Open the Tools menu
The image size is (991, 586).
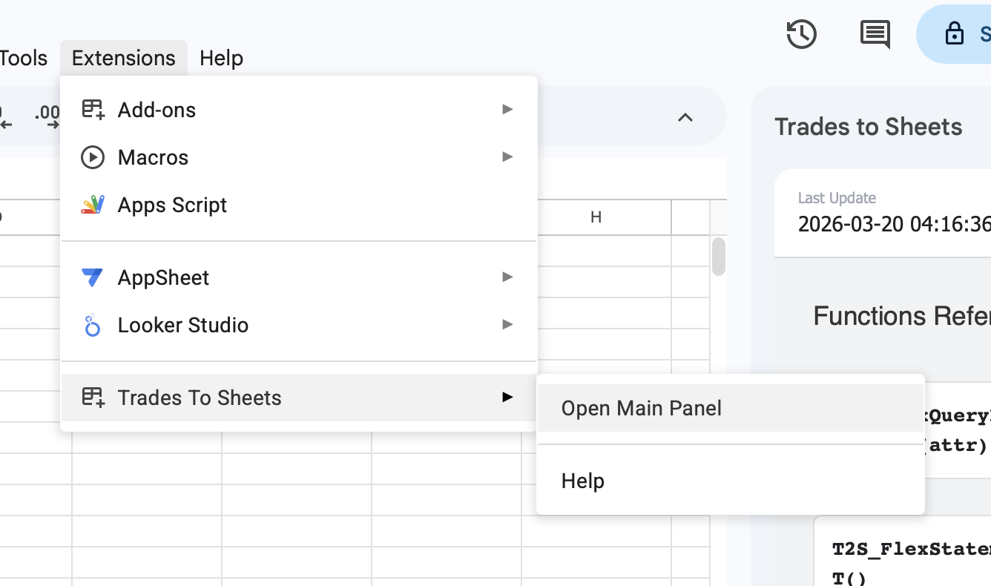coord(24,58)
